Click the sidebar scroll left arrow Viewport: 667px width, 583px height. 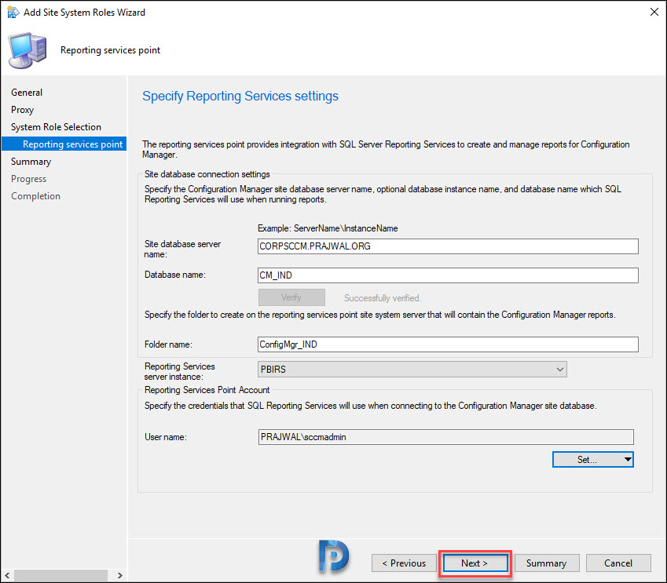tap(7, 575)
